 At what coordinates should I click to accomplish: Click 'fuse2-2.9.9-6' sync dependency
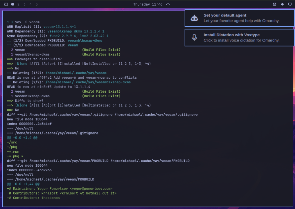tap(63, 36)
